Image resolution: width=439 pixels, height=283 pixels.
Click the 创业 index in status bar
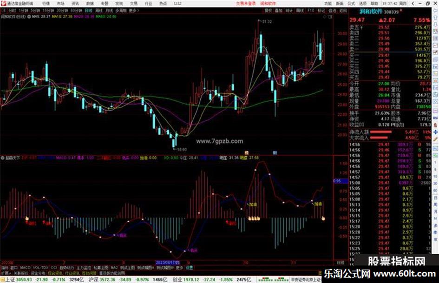[177, 280]
